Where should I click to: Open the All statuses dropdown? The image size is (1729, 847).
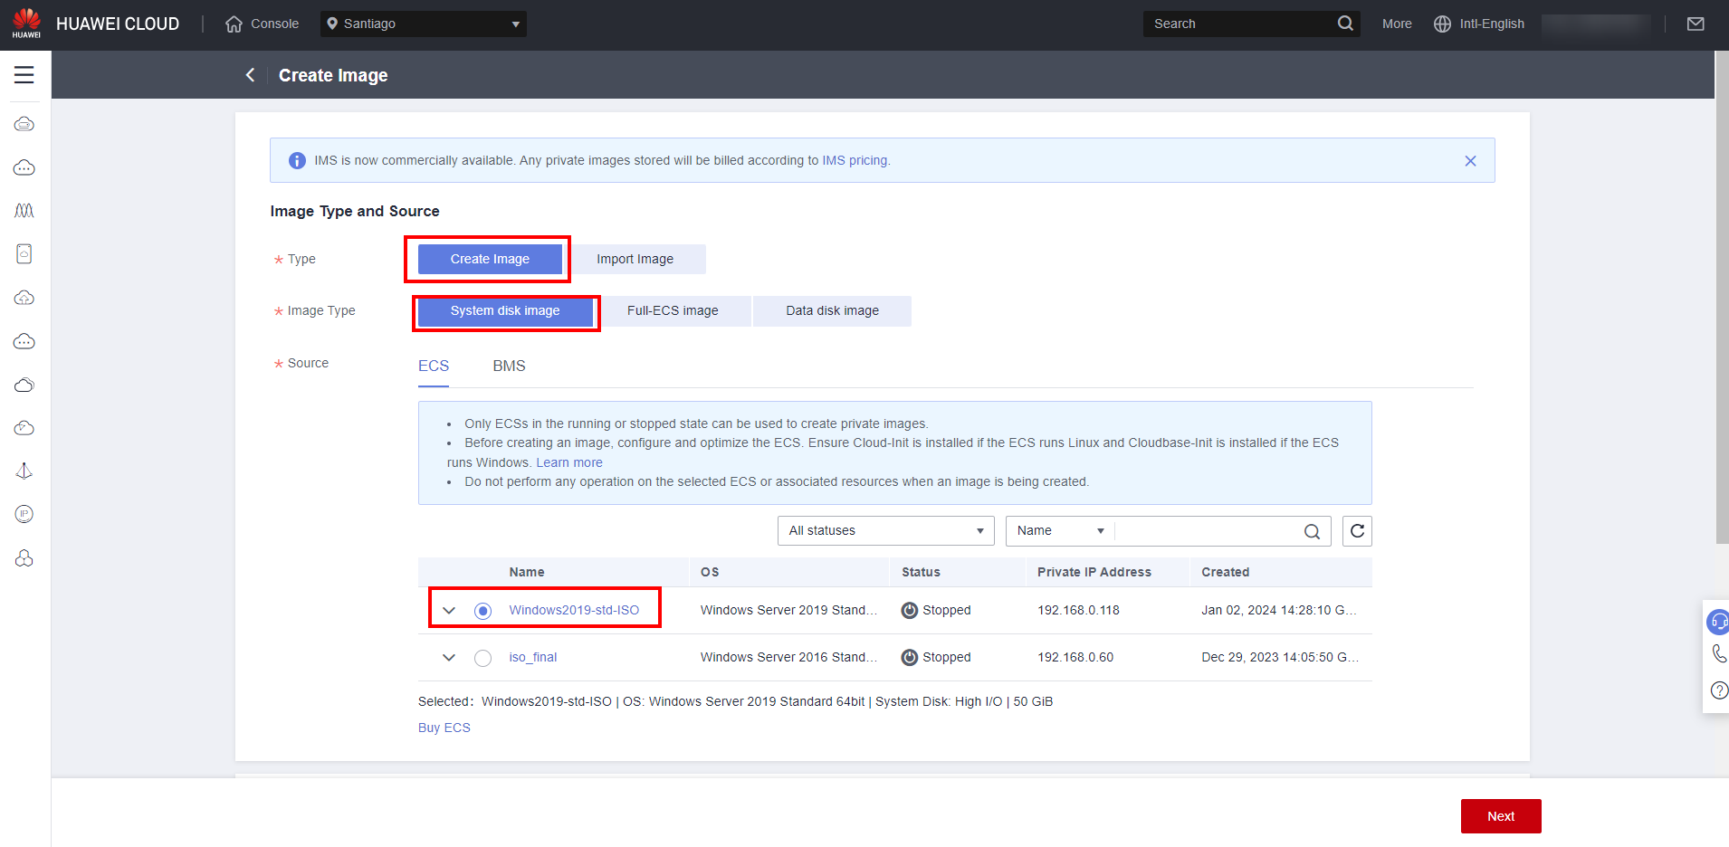point(885,531)
